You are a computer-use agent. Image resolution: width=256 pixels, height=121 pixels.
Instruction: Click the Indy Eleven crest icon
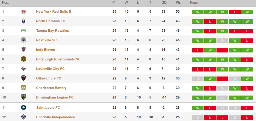click(23, 49)
